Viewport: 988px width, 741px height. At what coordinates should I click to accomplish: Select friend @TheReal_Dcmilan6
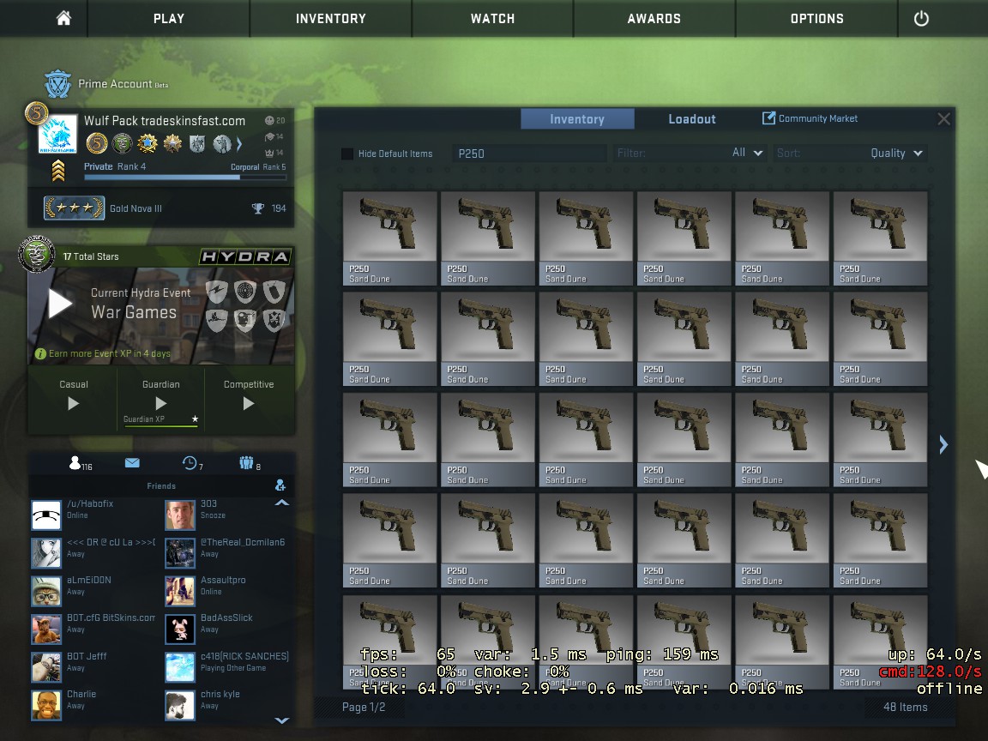point(226,554)
